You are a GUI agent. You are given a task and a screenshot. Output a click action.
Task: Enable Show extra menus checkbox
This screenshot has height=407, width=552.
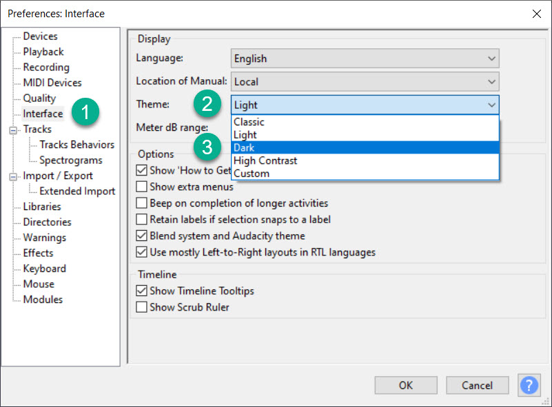click(x=141, y=187)
